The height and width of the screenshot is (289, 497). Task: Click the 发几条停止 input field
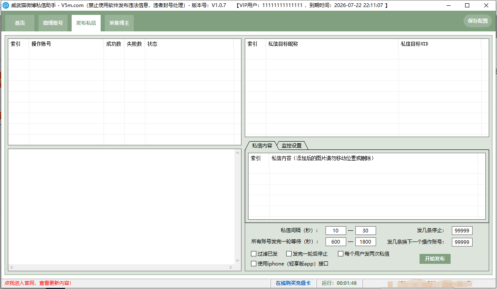462,230
